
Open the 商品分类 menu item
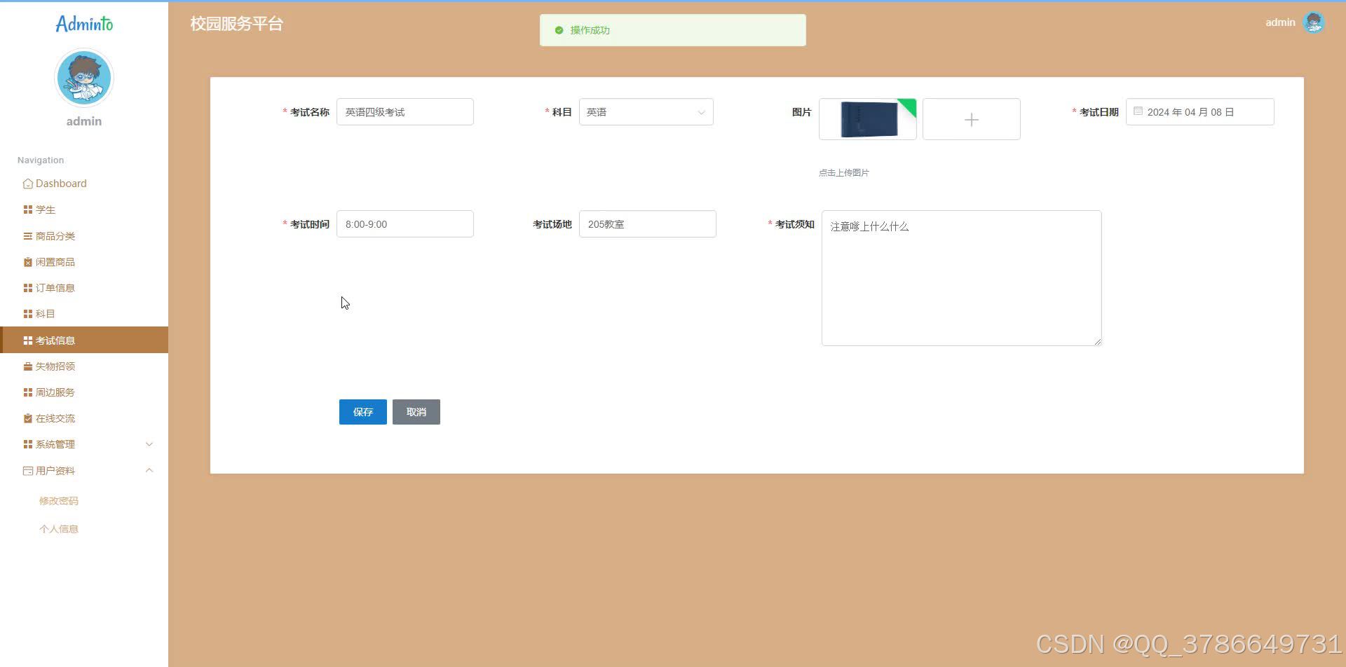tap(84, 236)
